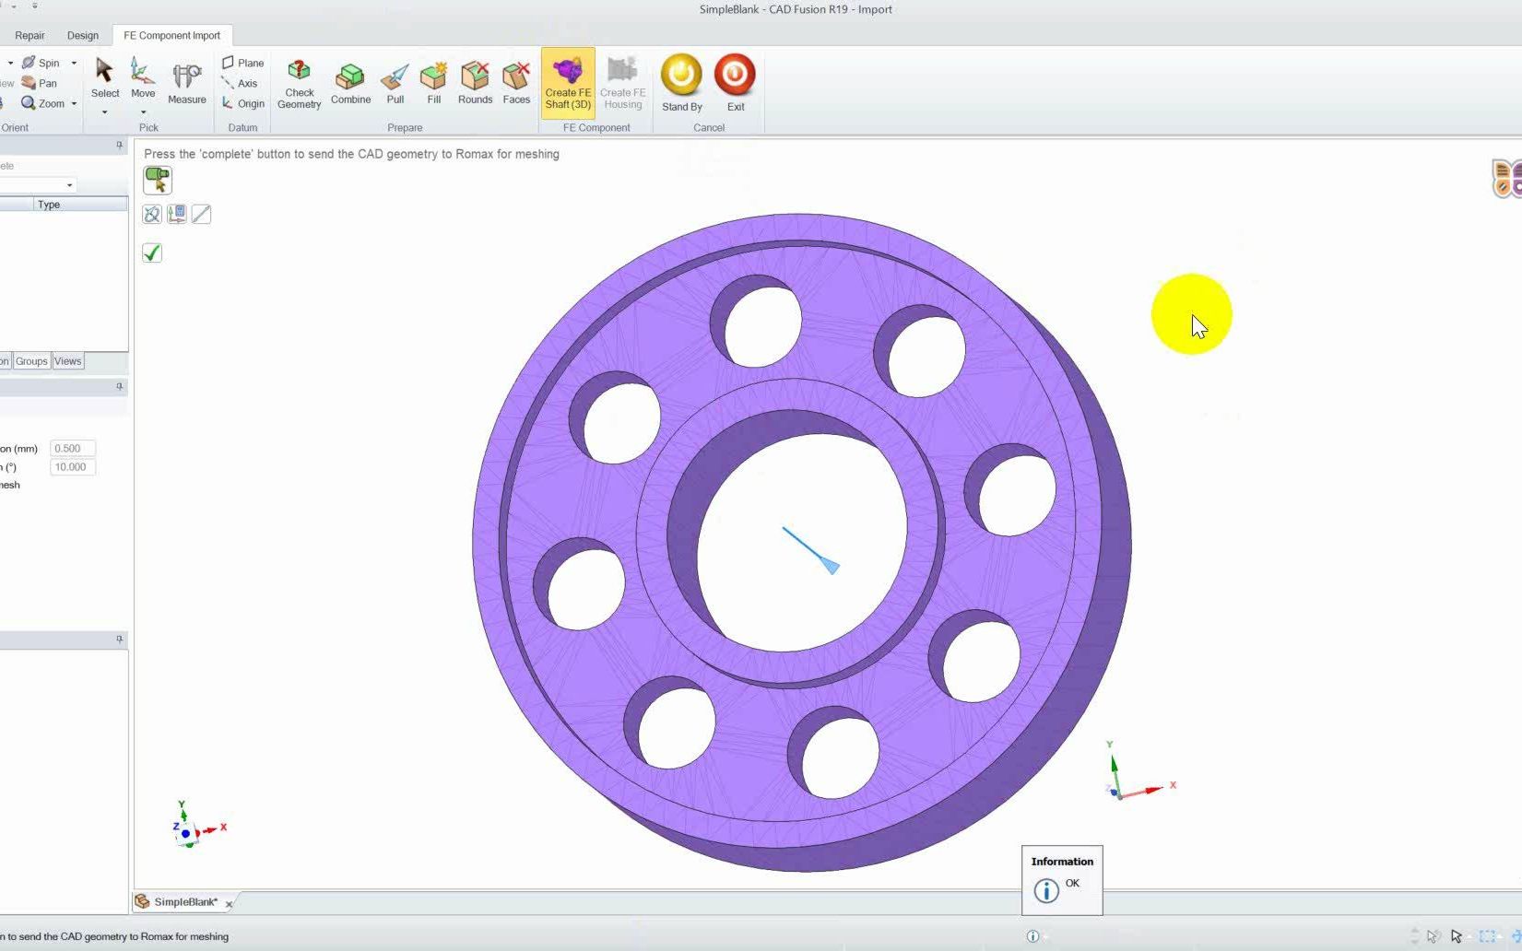
Task: Activate the Zoom view tool
Action: click(42, 103)
